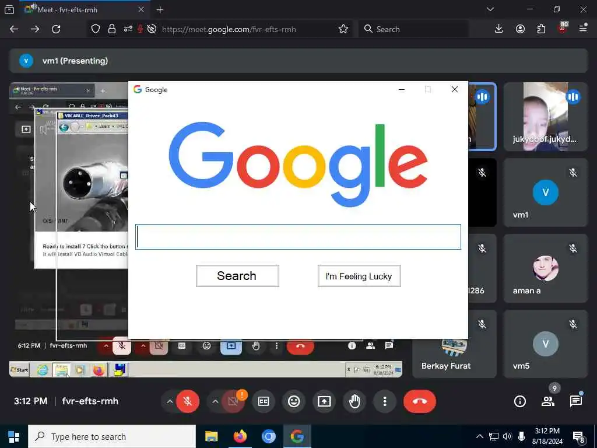Screen dimensions: 597x448
Task: Open the list all tabs dropdown arrow
Action: coord(490,9)
